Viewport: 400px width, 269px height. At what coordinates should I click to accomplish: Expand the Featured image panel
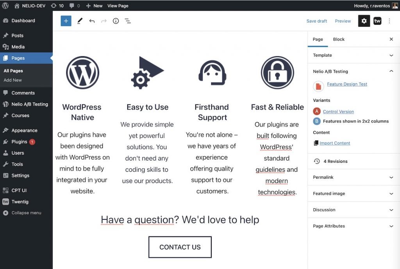tap(353, 194)
